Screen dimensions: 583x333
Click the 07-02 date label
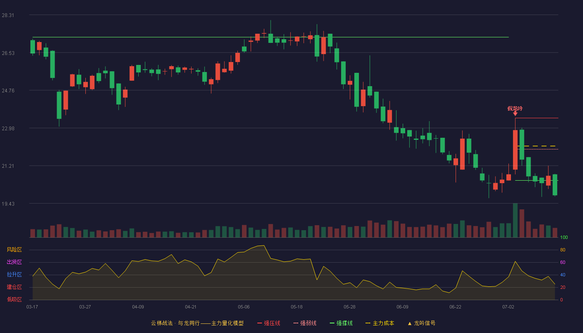point(508,307)
